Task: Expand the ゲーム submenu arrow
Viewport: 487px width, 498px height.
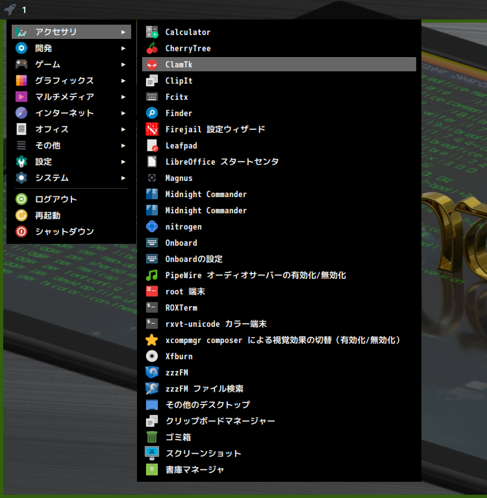Action: click(123, 64)
